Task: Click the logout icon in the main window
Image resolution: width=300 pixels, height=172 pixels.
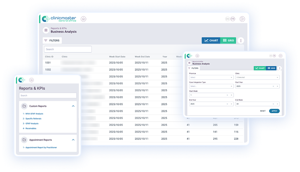Action: coord(241,19)
